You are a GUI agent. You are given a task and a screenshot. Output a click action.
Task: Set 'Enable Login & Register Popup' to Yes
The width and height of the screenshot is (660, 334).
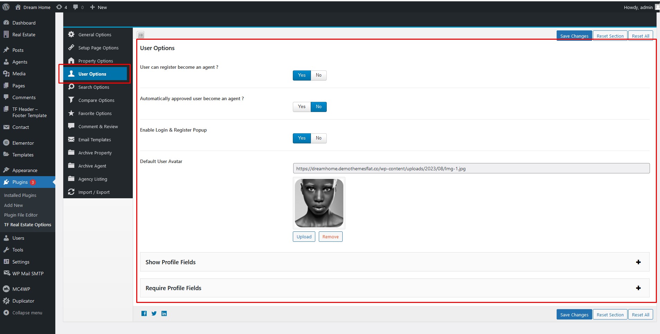302,138
